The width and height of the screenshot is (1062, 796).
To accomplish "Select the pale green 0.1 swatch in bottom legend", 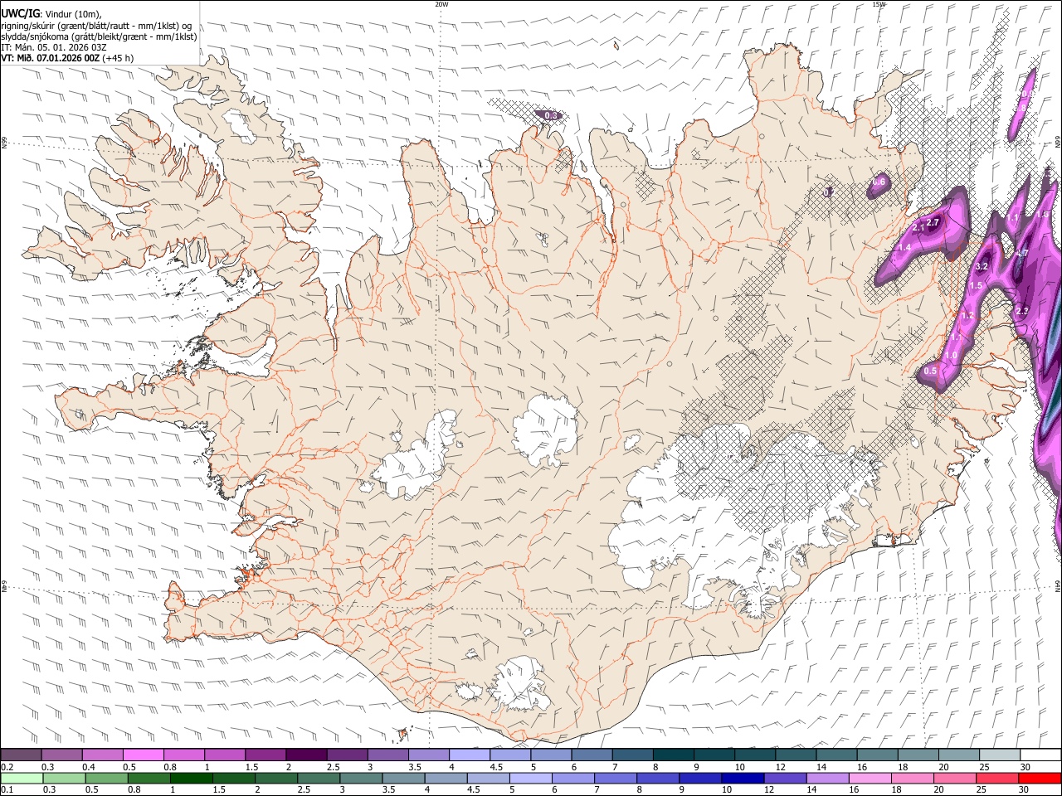I will [x=21, y=778].
